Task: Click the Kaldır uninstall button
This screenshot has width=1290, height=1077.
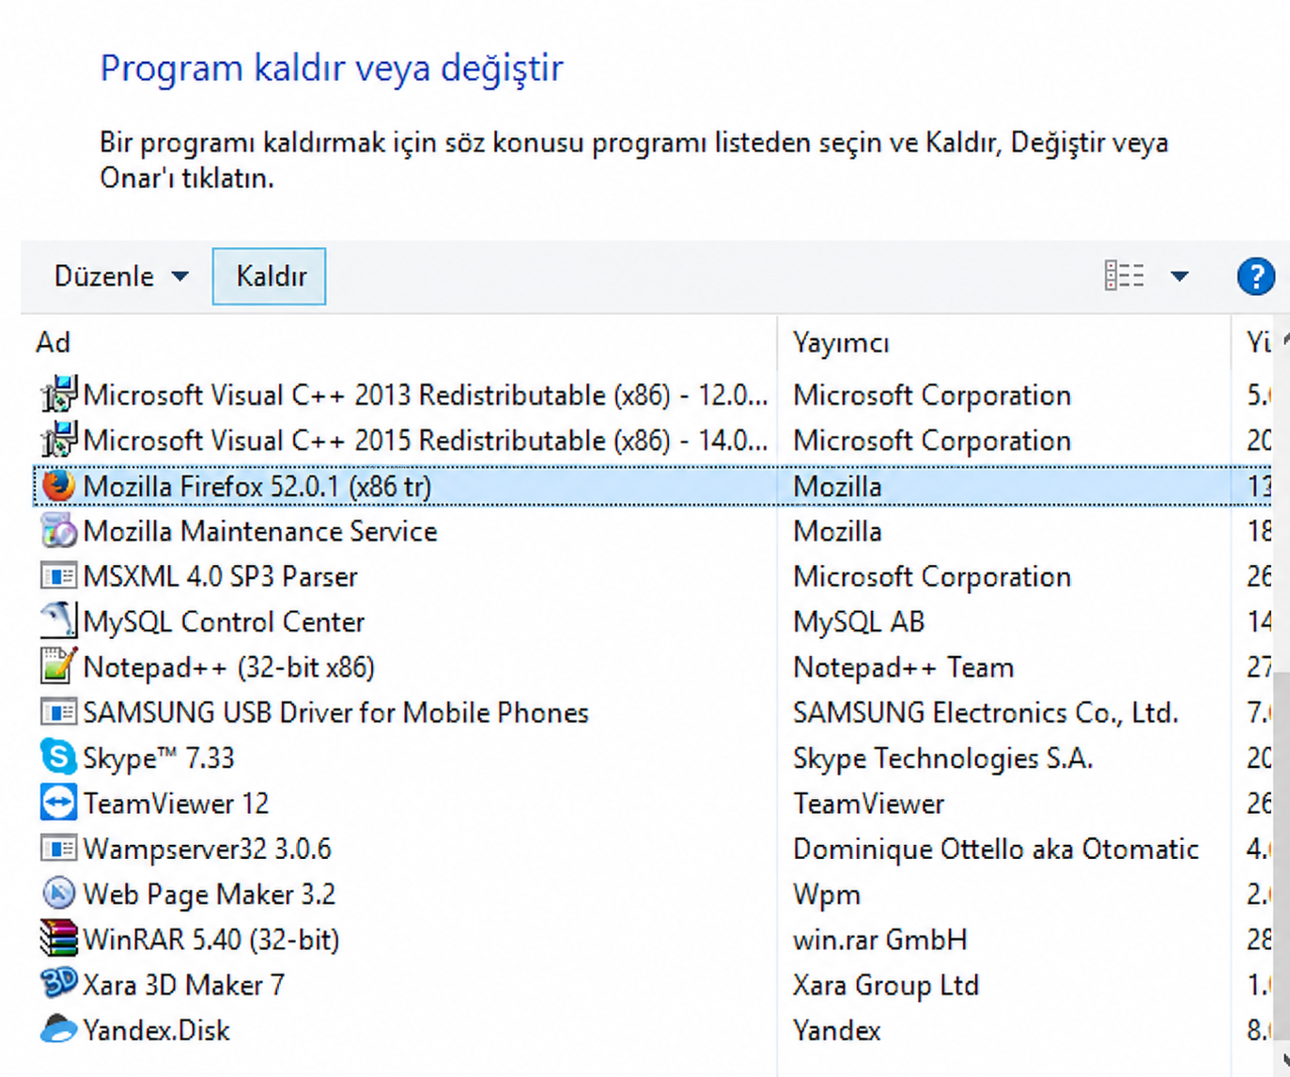Action: (x=270, y=276)
